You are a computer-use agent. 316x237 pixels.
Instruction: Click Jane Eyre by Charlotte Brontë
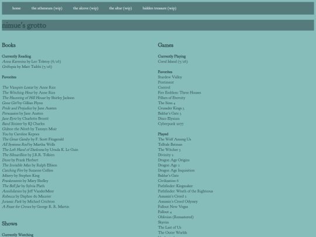coord(25,118)
